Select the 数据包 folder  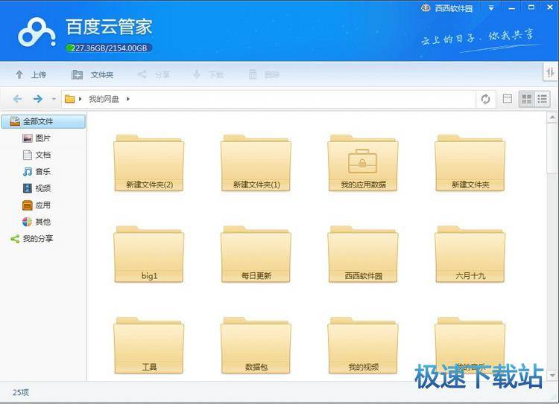tap(256, 345)
